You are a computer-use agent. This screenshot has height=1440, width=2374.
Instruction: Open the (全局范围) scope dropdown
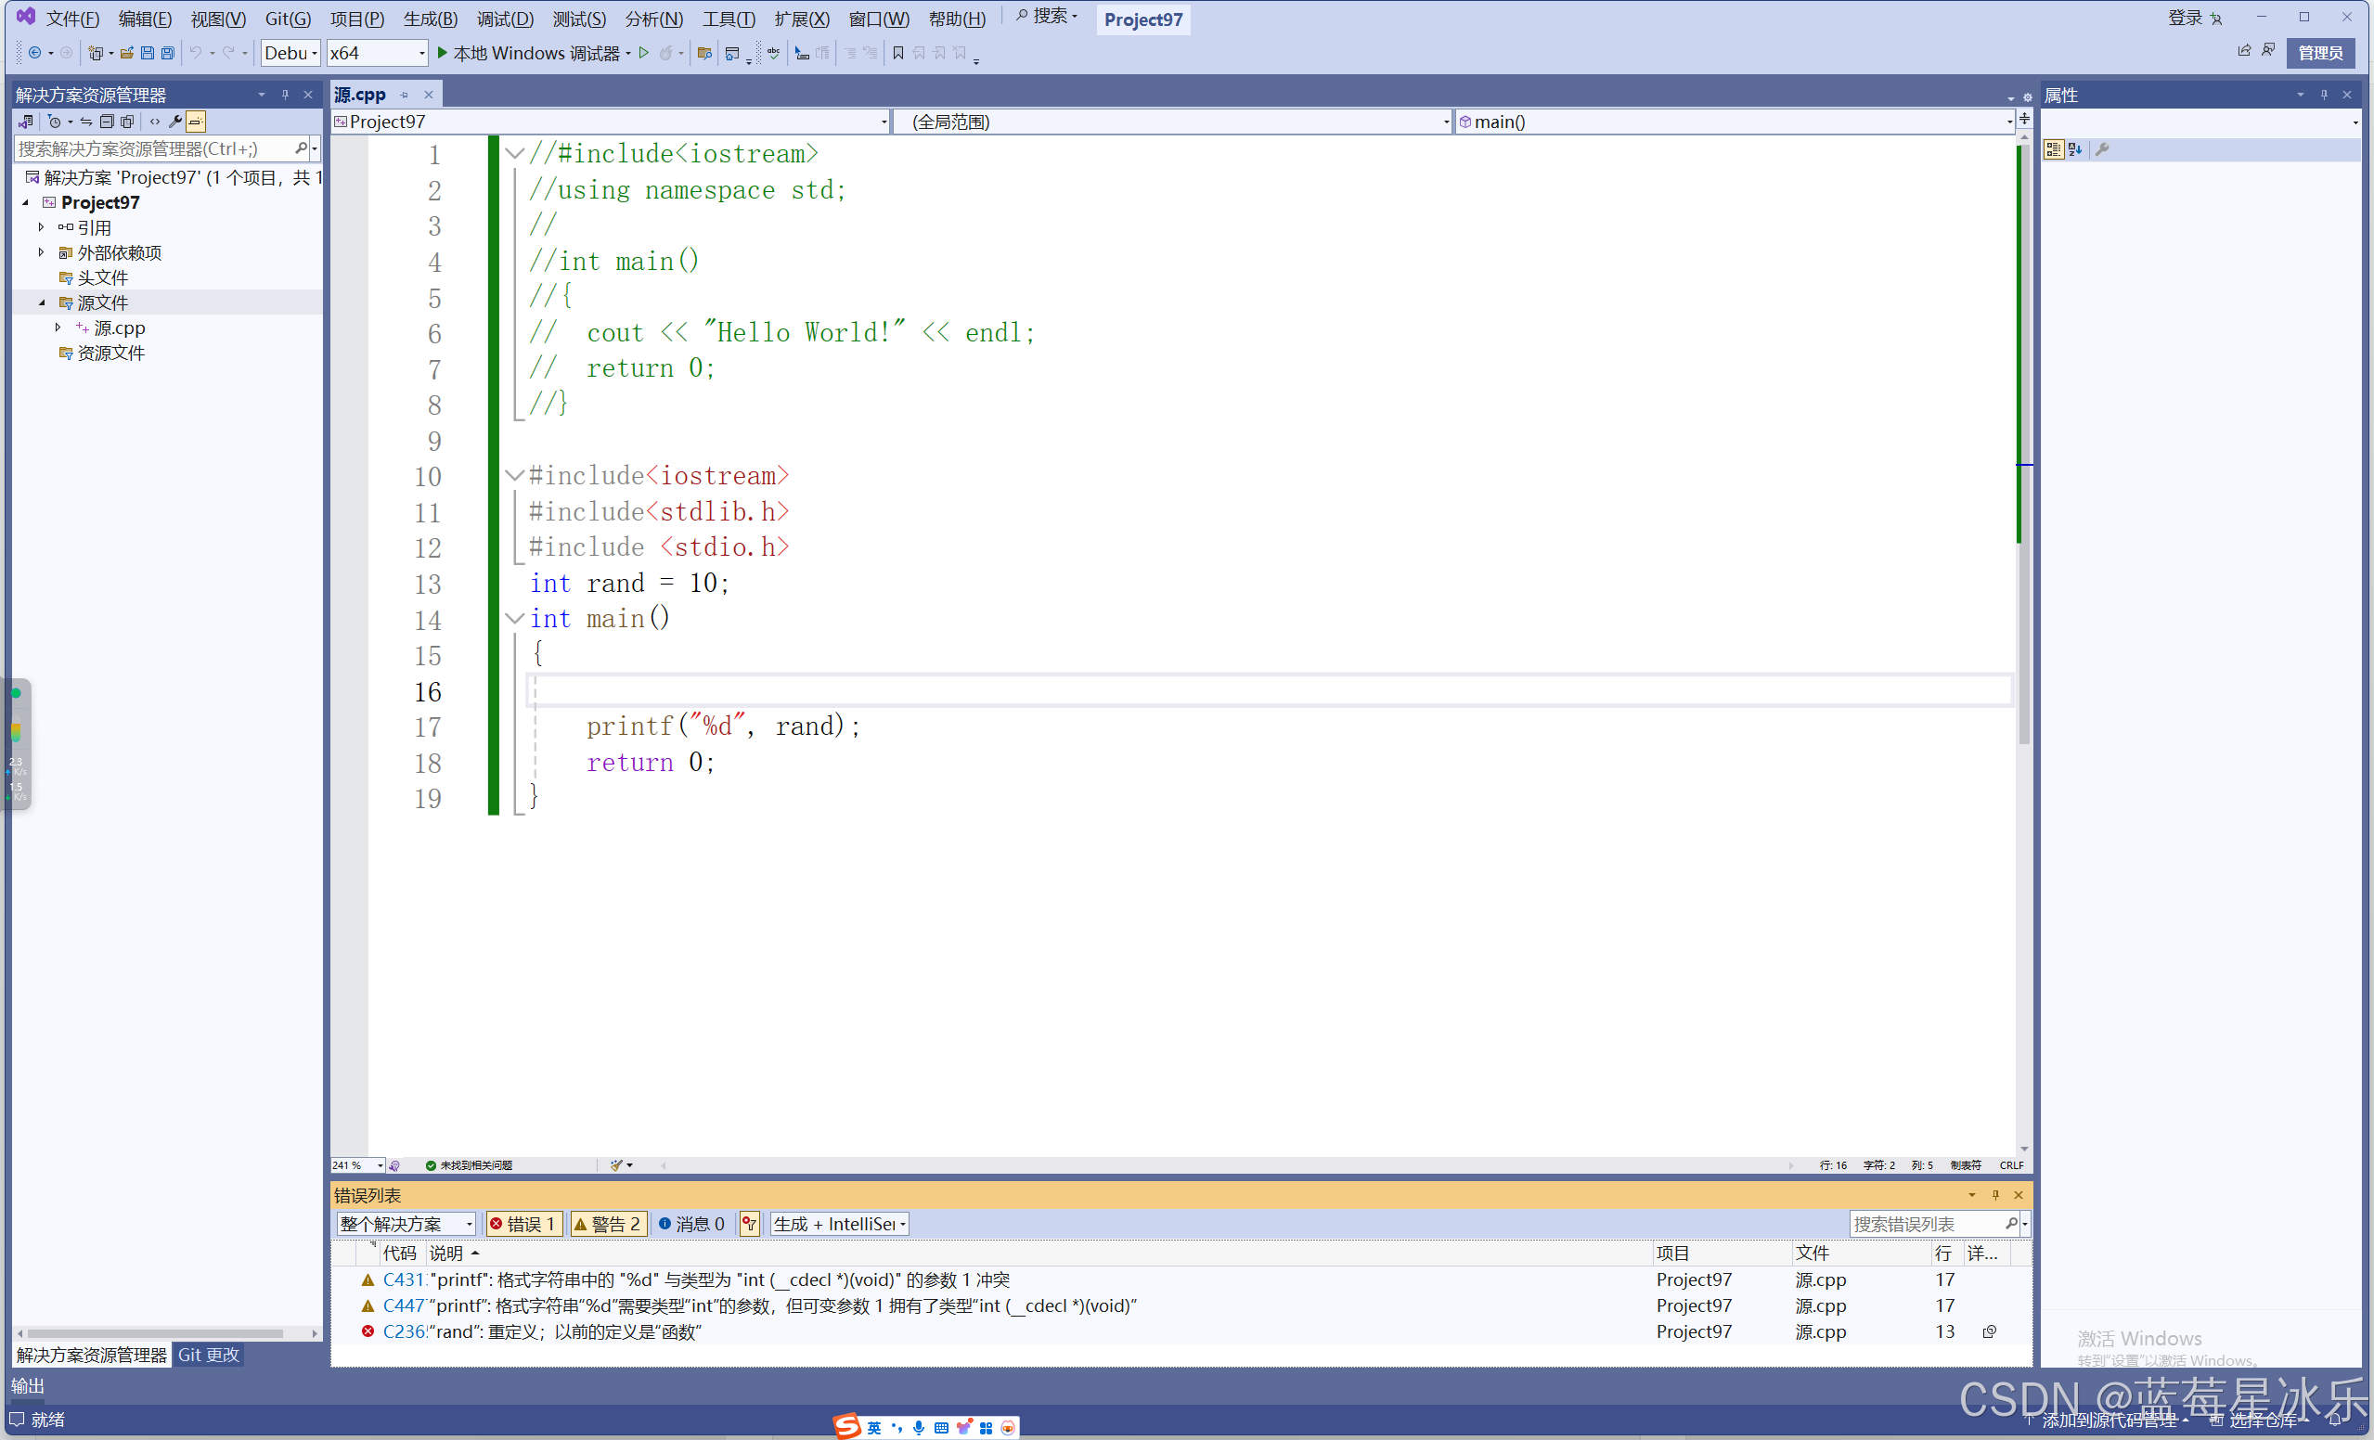1173,122
